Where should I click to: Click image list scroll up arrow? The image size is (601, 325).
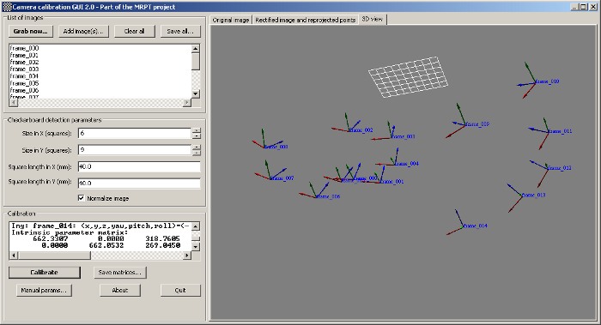(x=196, y=49)
